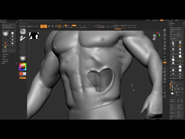The image size is (185, 139).
Task: Open the BasicMaterial sphere on left shelf
Action: click(23, 59)
